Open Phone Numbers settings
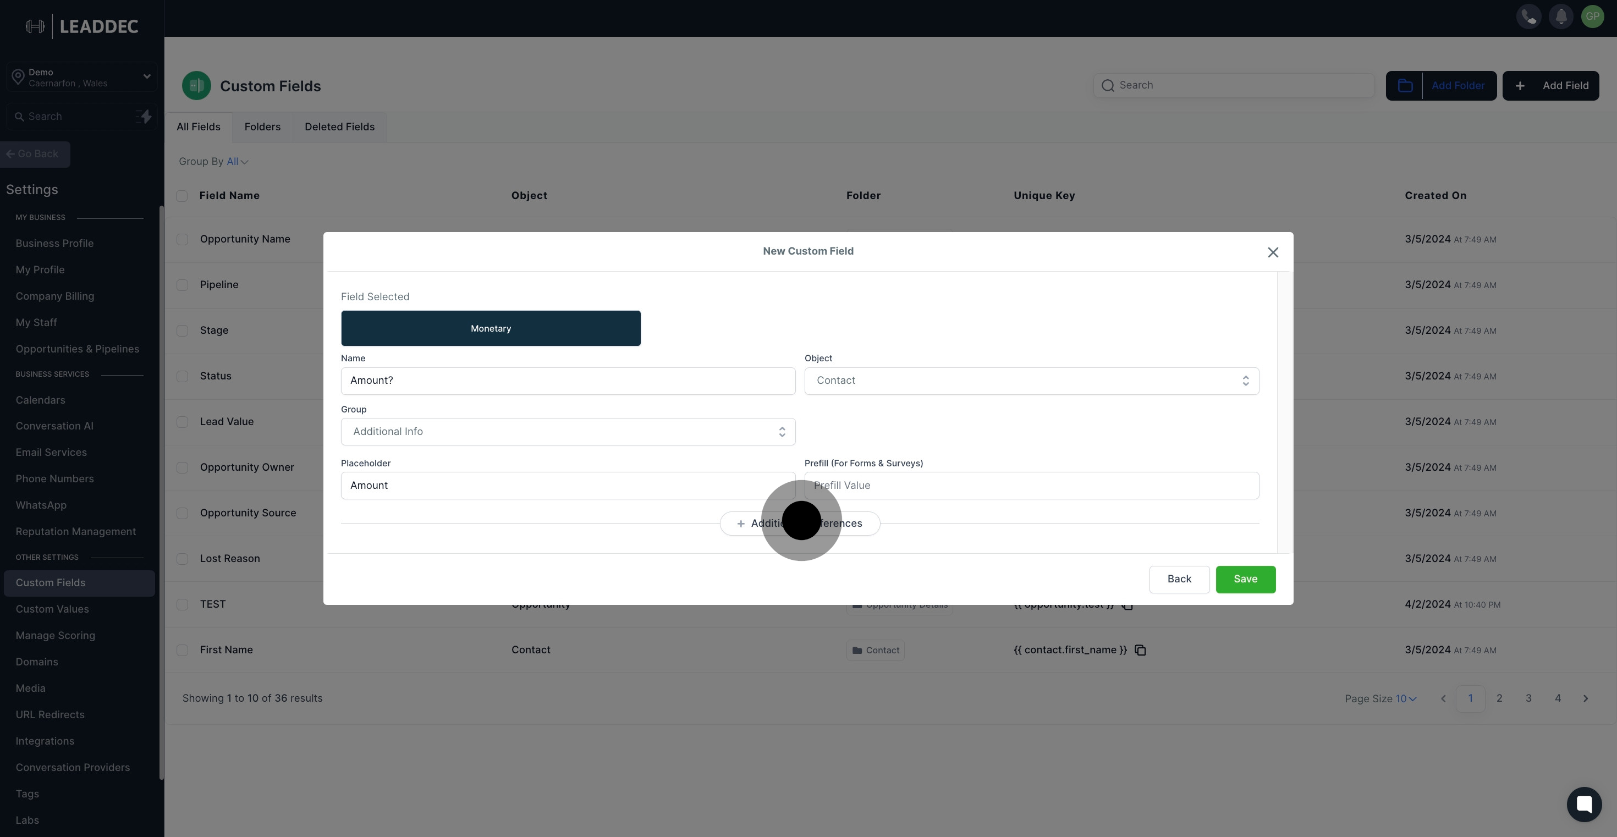Image resolution: width=1617 pixels, height=837 pixels. (x=54, y=479)
